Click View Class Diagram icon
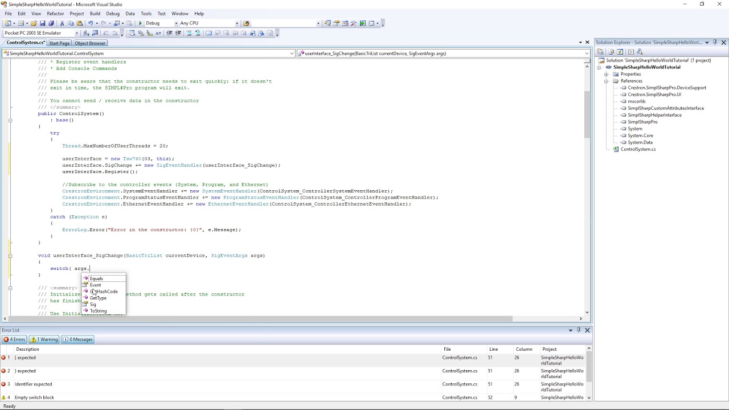The width and height of the screenshot is (729, 410). point(640,52)
